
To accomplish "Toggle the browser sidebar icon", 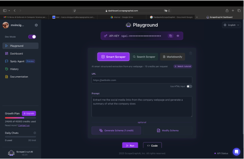I will pos(5,11).
